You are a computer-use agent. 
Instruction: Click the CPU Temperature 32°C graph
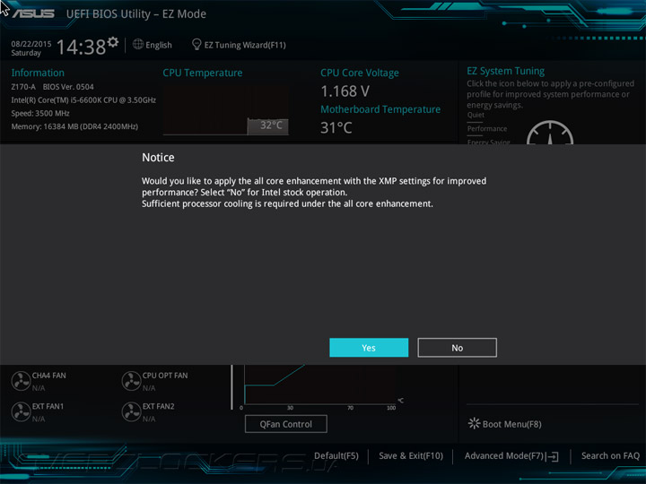(x=226, y=110)
